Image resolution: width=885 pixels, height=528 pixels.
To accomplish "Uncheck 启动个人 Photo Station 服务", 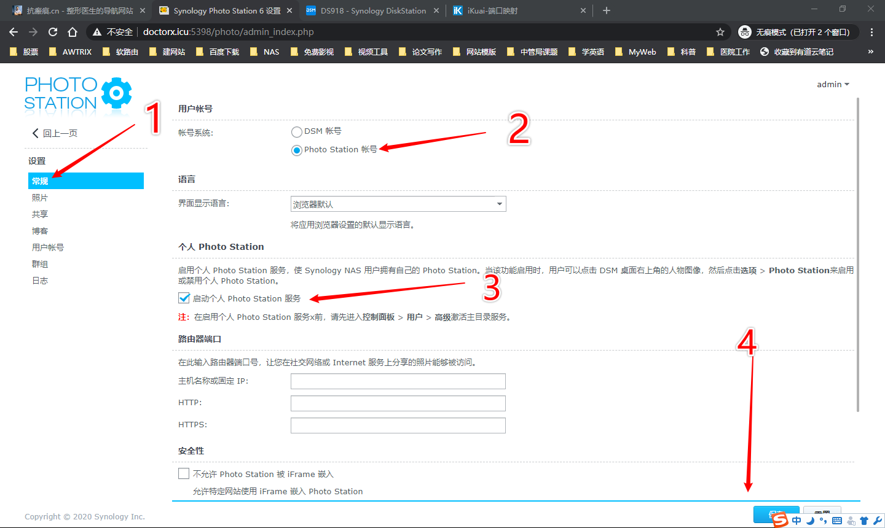I will pos(184,298).
